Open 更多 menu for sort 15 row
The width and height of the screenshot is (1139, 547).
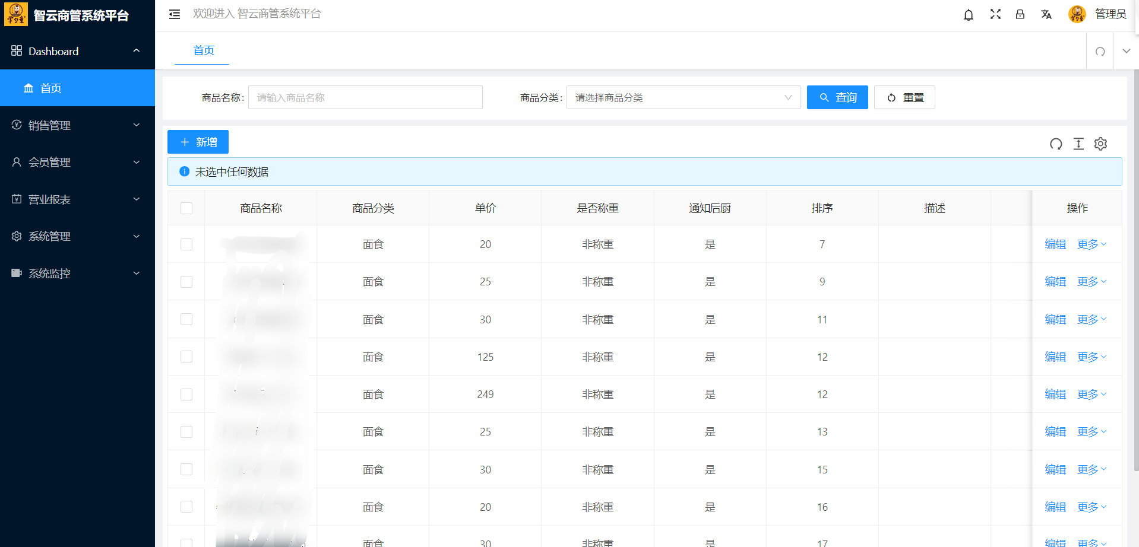click(1091, 469)
